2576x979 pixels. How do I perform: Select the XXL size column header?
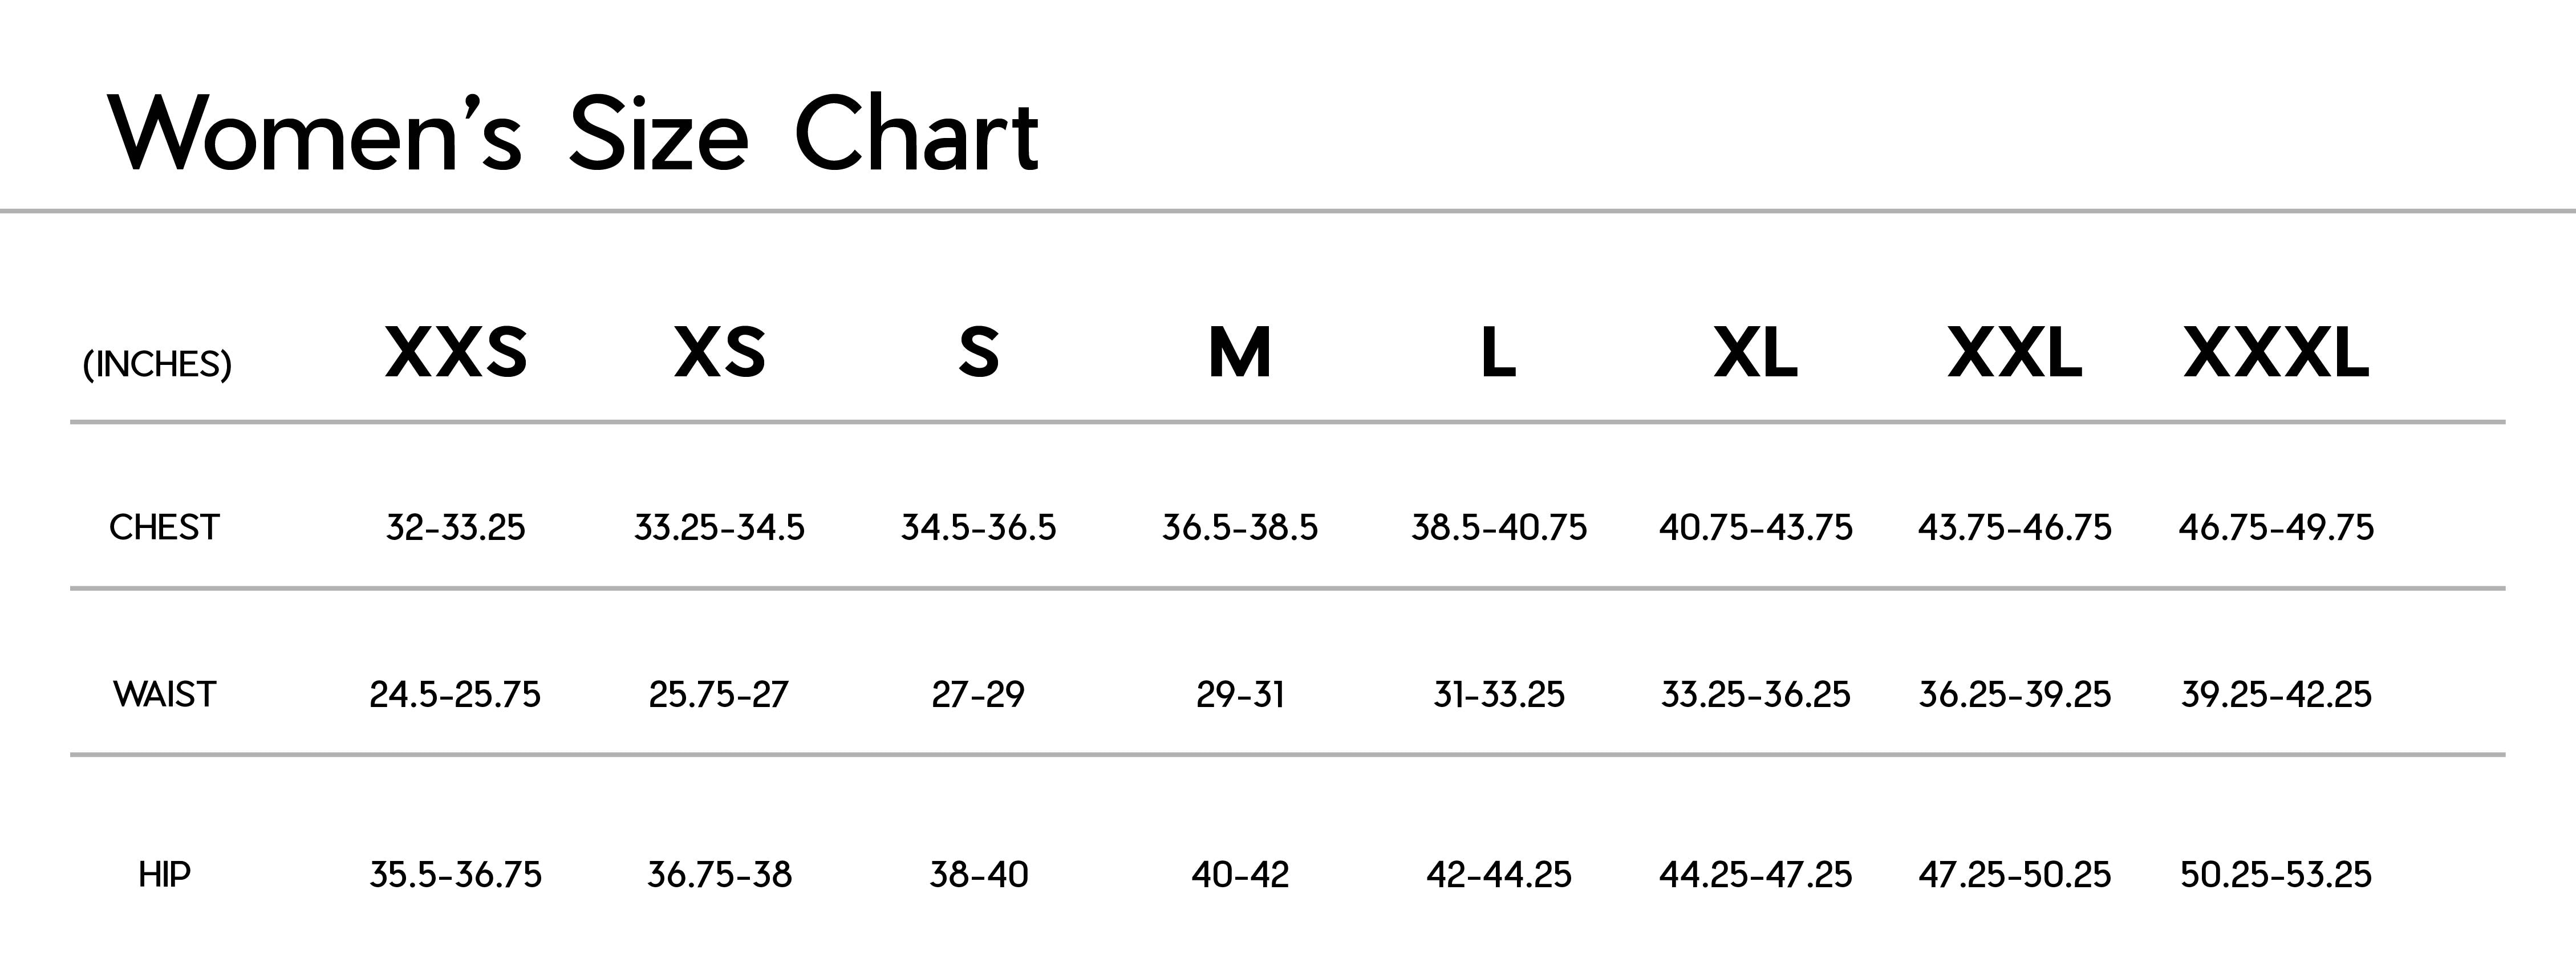tap(2015, 353)
